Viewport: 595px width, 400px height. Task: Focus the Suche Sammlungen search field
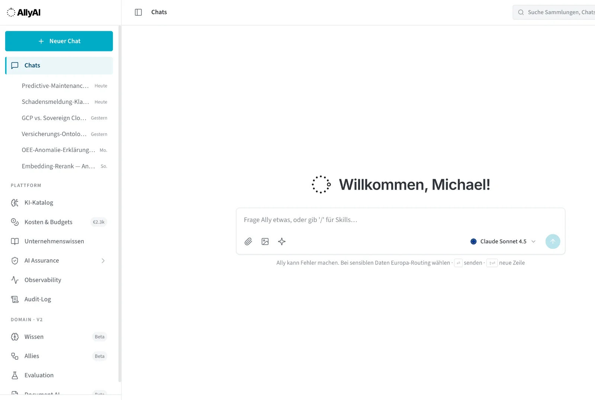tap(554, 12)
